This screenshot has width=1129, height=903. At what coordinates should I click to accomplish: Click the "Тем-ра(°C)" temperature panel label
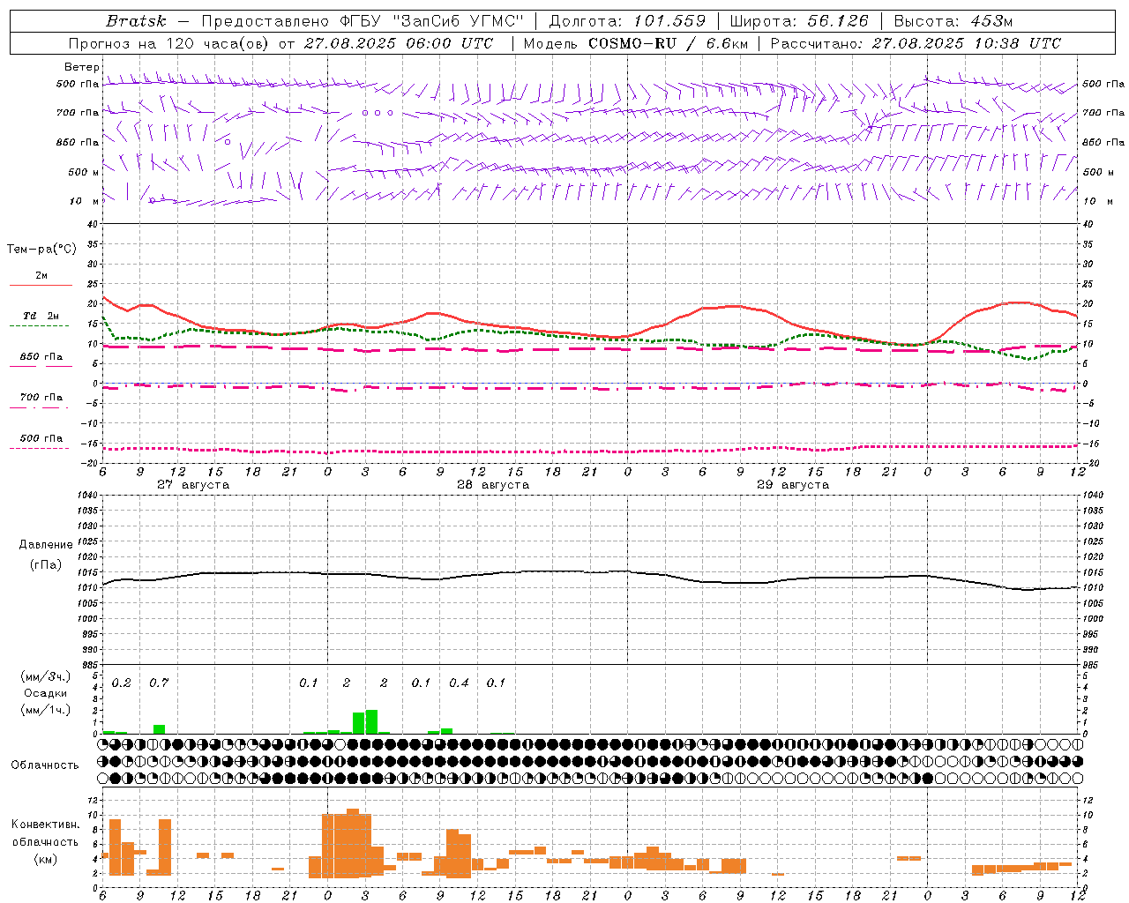click(x=41, y=250)
